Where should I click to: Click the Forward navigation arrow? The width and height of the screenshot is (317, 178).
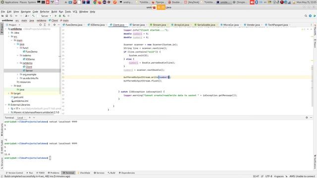click(21, 16)
